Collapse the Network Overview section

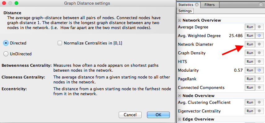tap(179, 20)
